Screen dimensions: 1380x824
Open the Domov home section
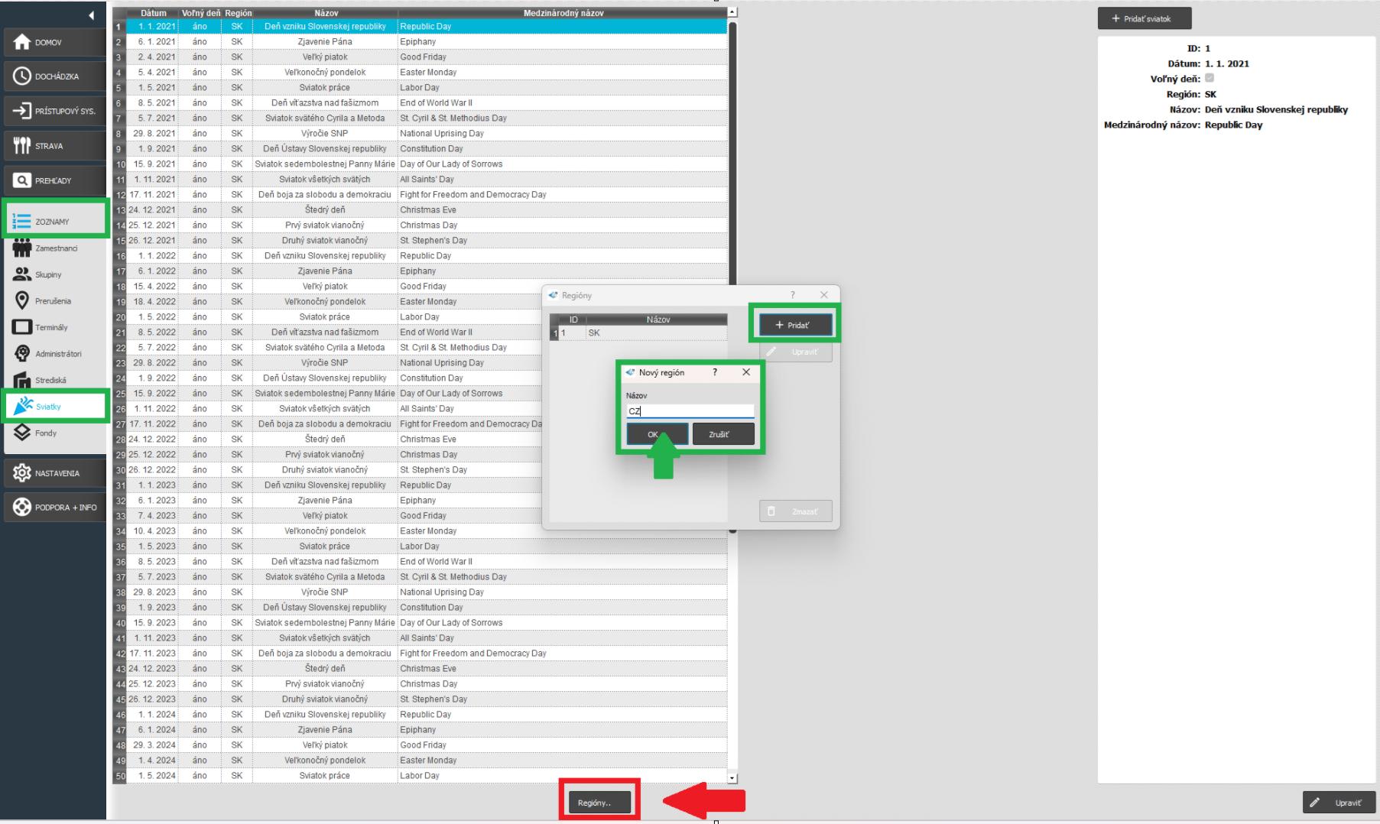[54, 43]
